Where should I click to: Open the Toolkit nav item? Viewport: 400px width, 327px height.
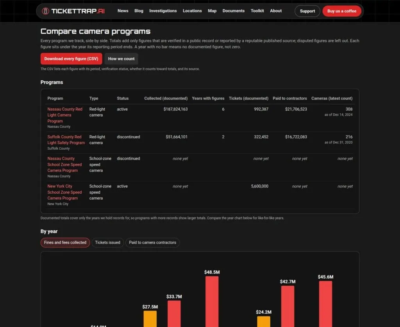[x=257, y=11]
